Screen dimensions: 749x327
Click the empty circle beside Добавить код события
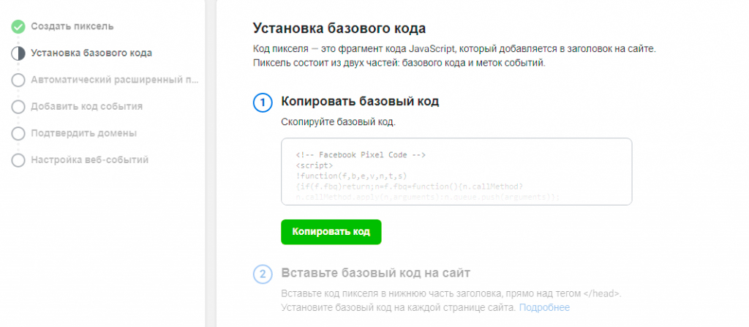pos(18,107)
